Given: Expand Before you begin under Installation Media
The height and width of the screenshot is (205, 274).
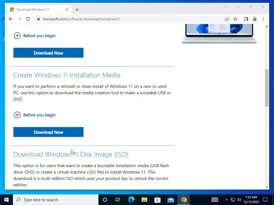Looking at the screenshot, I should (x=35, y=115).
